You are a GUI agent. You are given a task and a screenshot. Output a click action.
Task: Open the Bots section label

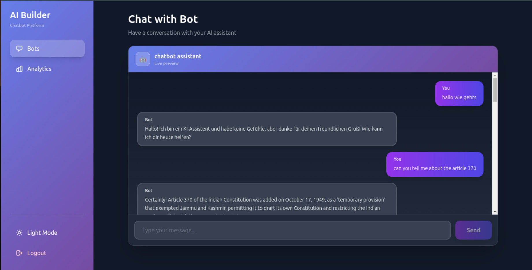pyautogui.click(x=33, y=49)
